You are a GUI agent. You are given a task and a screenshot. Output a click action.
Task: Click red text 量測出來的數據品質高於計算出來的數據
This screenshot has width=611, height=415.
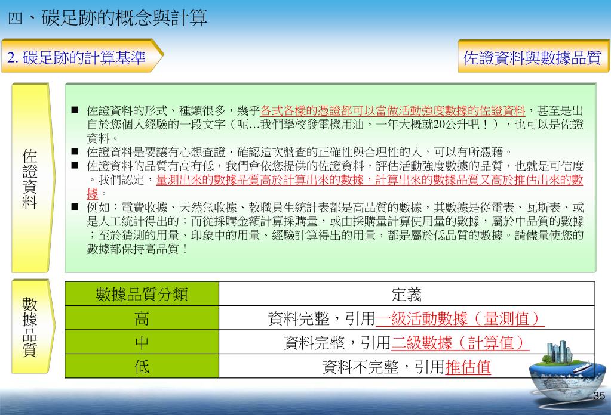tap(260, 179)
